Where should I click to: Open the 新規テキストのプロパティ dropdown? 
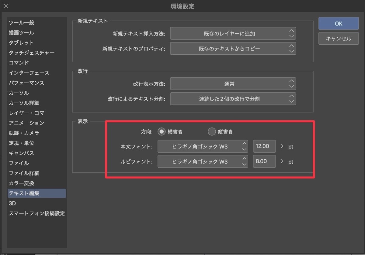pyautogui.click(x=233, y=49)
